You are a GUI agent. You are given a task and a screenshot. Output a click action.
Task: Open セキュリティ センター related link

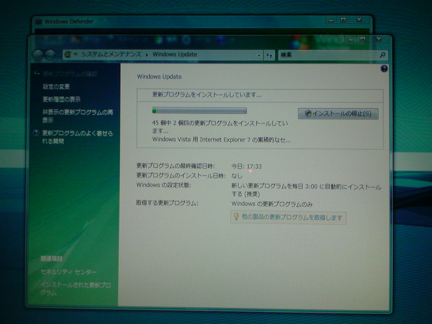pos(68,272)
